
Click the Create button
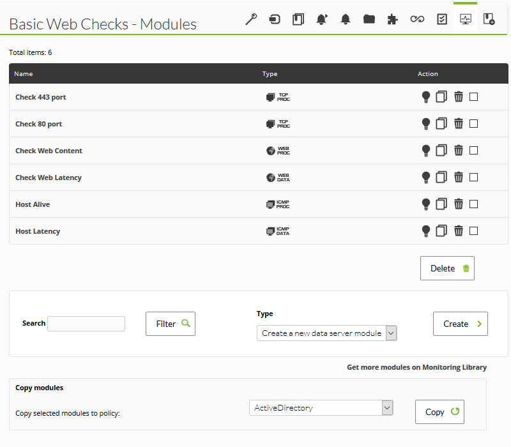(460, 324)
